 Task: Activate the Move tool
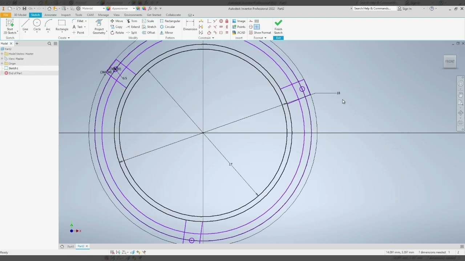point(117,21)
